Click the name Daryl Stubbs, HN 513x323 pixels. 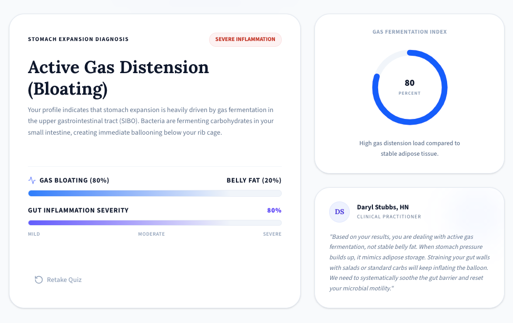tap(383, 207)
